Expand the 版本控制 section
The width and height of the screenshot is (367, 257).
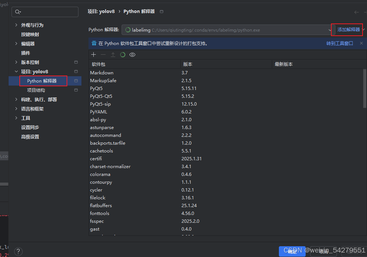16,62
